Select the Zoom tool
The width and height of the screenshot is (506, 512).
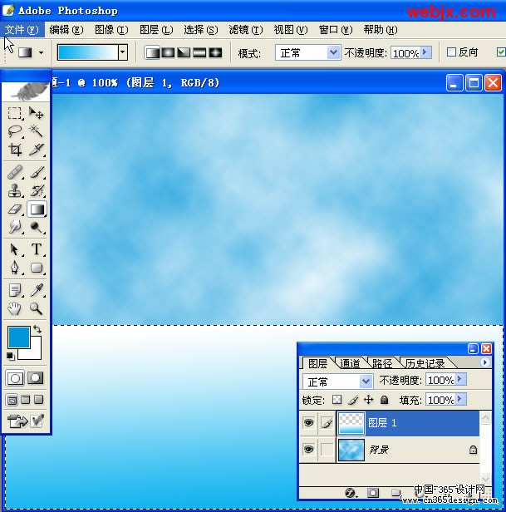point(36,308)
